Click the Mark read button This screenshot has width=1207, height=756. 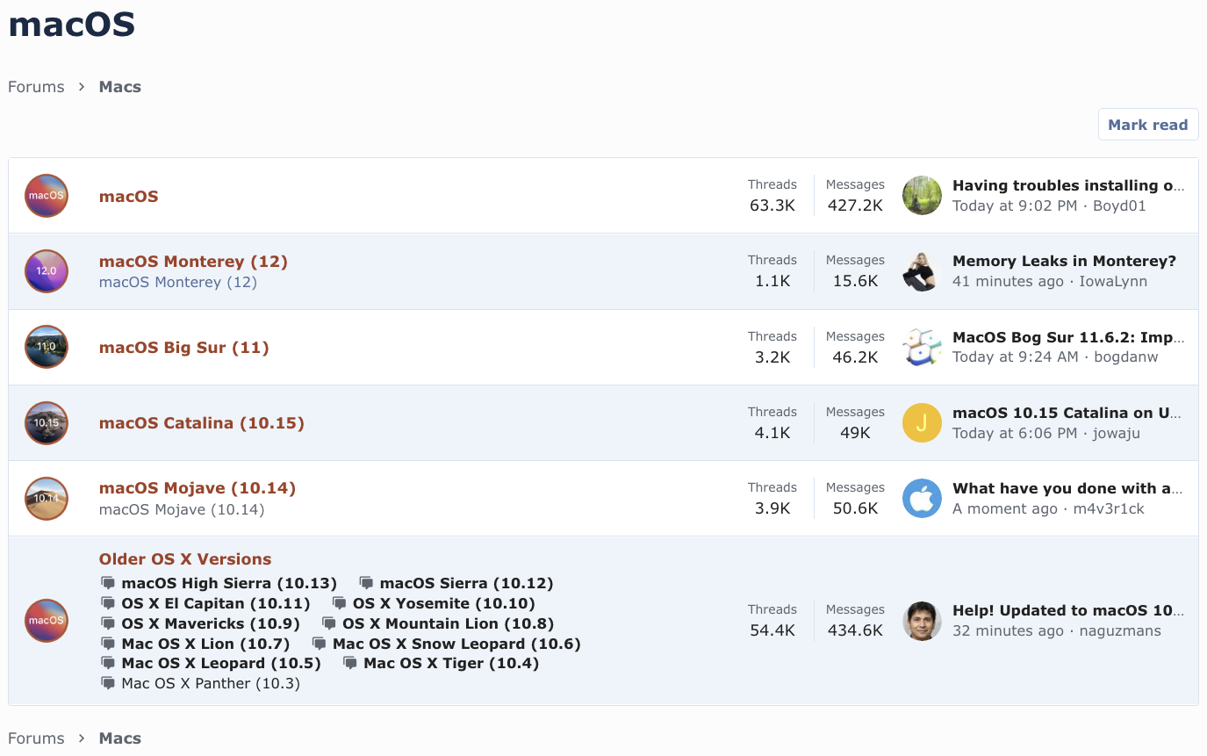pyautogui.click(x=1147, y=125)
